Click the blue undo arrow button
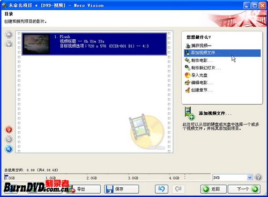Image resolution: width=268 pixels, height=197 pixels. coord(161,189)
